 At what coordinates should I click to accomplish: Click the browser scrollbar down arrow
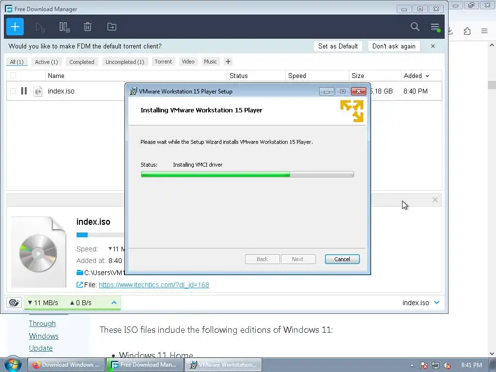click(x=492, y=354)
